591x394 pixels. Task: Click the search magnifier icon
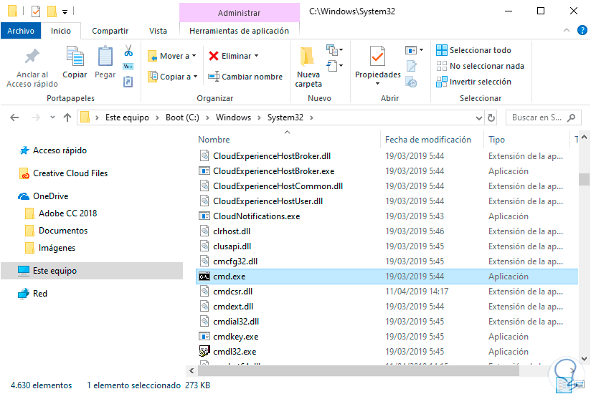(572, 117)
